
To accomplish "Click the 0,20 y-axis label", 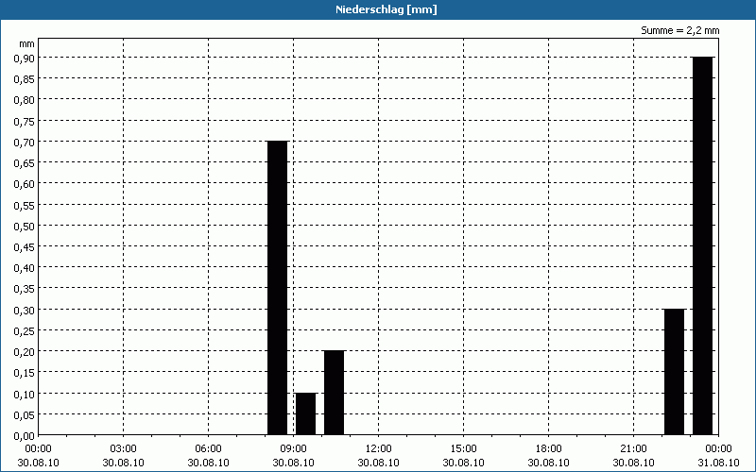I will click(25, 351).
